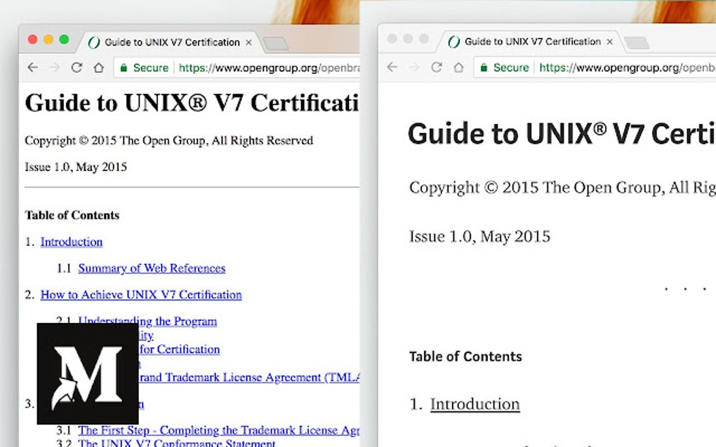The width and height of the screenshot is (716, 447).
Task: Click the 'Issue 1.0, May 2015' text in the left window
Action: (76, 167)
